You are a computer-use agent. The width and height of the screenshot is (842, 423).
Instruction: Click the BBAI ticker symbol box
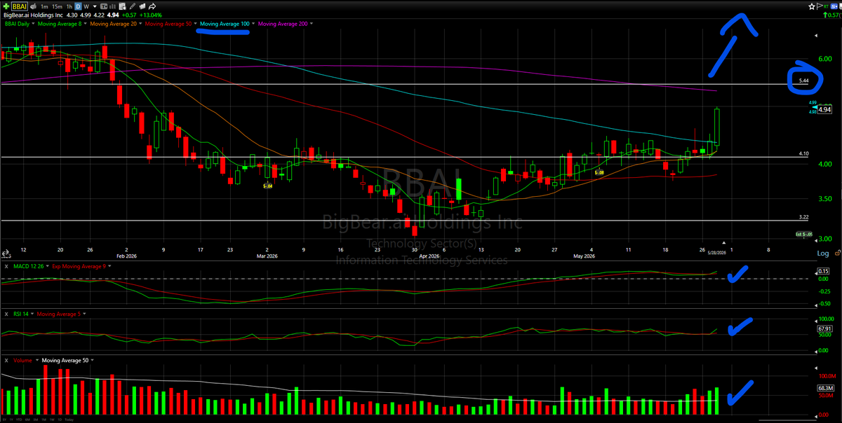click(x=20, y=6)
